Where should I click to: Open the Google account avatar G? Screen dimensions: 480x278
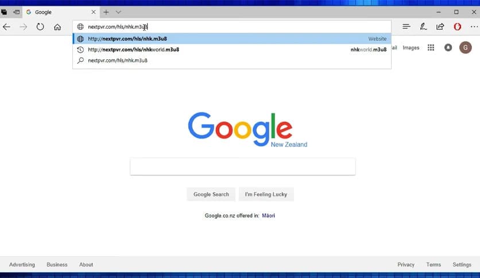point(465,48)
